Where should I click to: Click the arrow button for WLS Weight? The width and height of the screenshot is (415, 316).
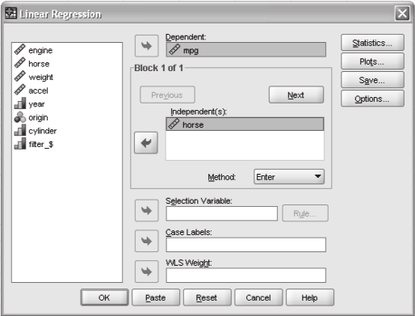pyautogui.click(x=147, y=272)
